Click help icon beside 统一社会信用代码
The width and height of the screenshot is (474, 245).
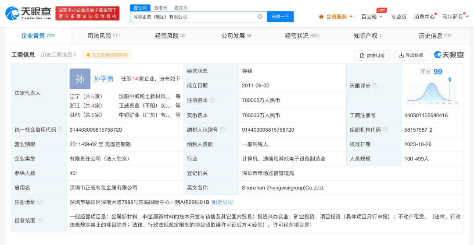61,130
